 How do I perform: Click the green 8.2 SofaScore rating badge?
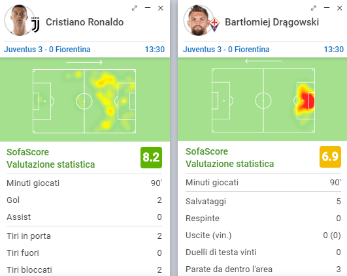point(151,157)
